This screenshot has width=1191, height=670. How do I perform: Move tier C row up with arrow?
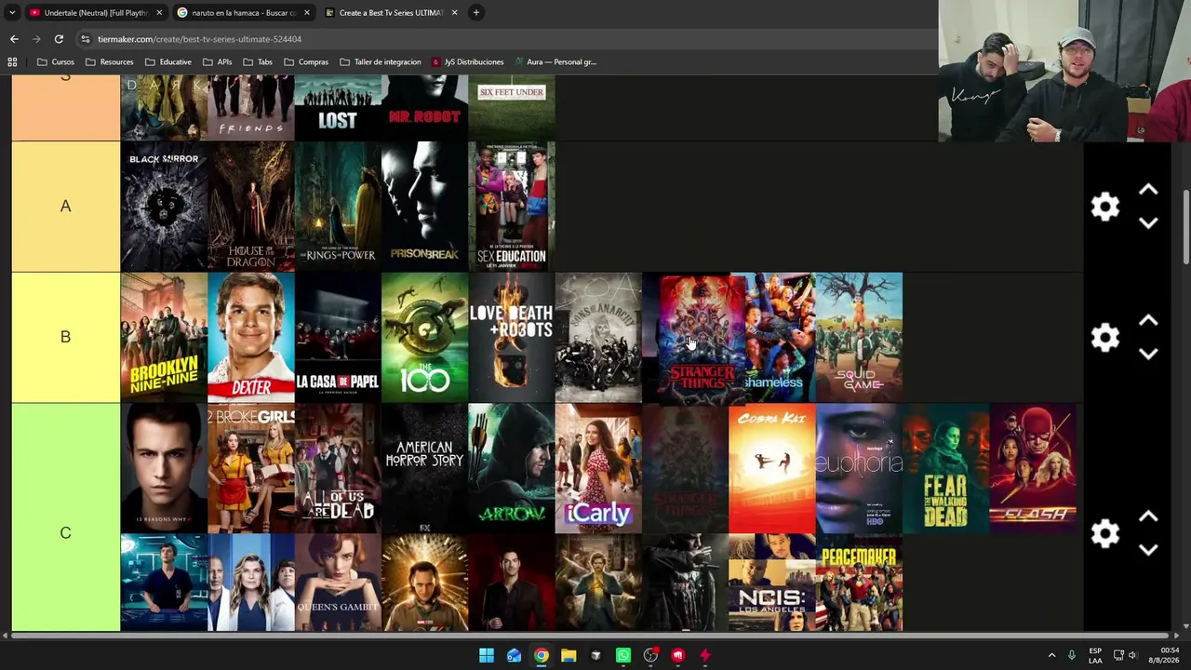coord(1148,516)
